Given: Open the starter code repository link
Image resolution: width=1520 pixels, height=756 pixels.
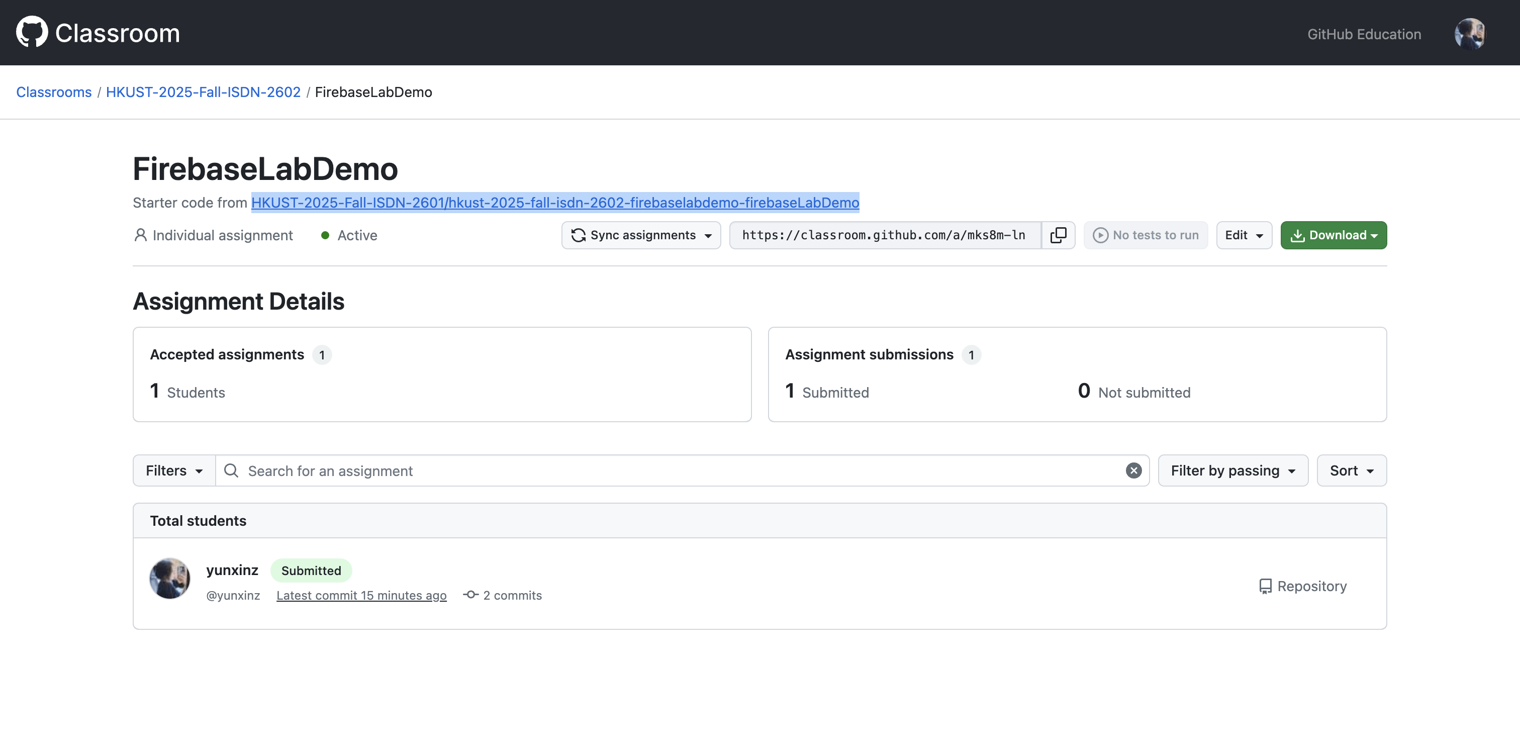Looking at the screenshot, I should tap(554, 203).
